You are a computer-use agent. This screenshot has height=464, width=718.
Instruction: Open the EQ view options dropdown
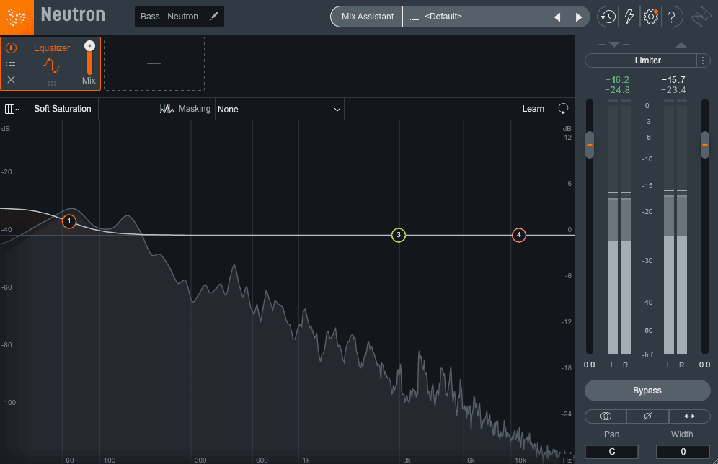click(12, 109)
